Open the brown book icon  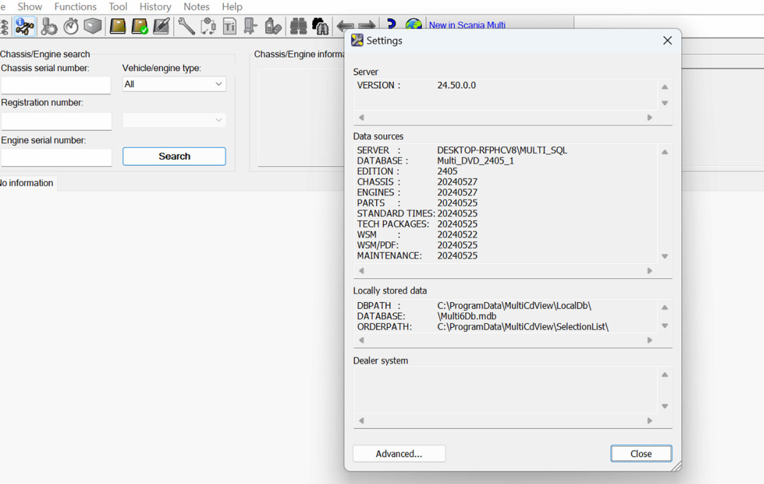click(x=117, y=26)
